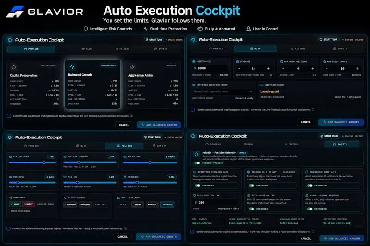The height and width of the screenshot is (246, 370).
Task: Toggle the Short direction chip
Action: (x=28, y=204)
